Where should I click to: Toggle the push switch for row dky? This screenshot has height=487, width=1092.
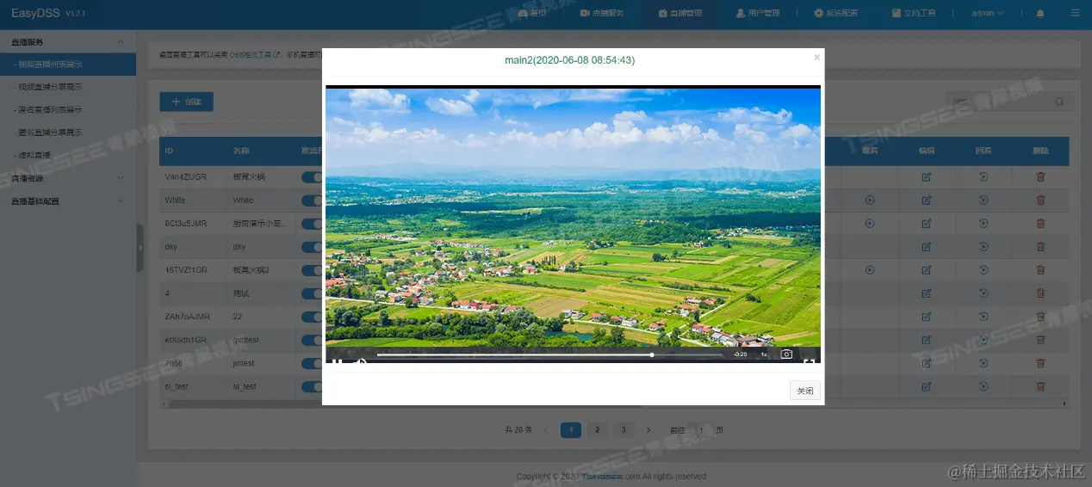pyautogui.click(x=312, y=247)
